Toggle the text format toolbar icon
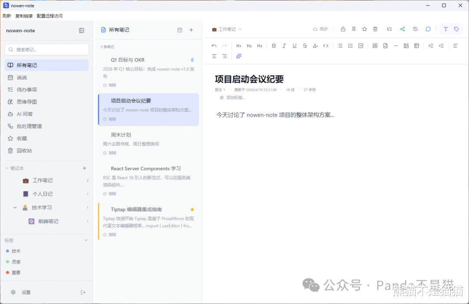The height and width of the screenshot is (304, 469). 446,29
